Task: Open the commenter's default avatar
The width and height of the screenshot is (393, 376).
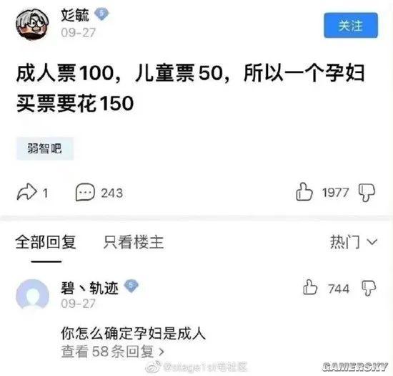Action: (x=32, y=294)
